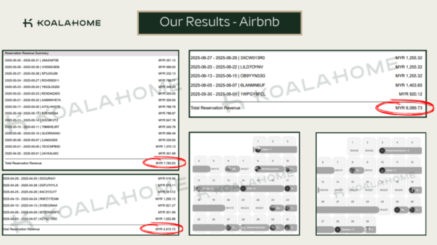The height and width of the screenshot is (245, 437).
Task: Select day 20 priced RM175 in left calendar
Action: pyautogui.click(x=229, y=203)
